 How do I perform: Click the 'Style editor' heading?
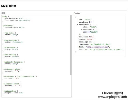click(x=9, y=6)
